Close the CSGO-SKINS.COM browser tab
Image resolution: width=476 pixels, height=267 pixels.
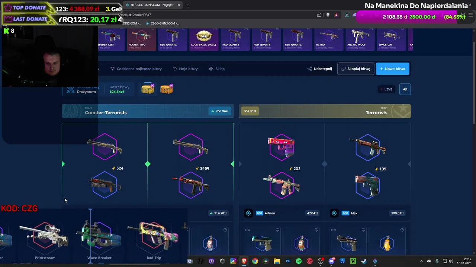click(178, 5)
